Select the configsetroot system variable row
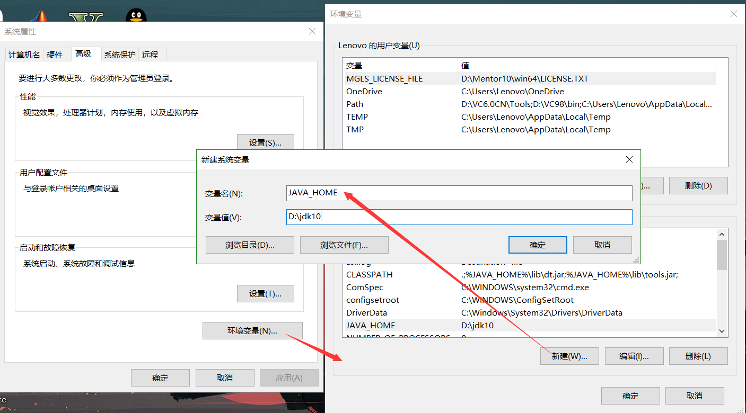 [x=529, y=300]
